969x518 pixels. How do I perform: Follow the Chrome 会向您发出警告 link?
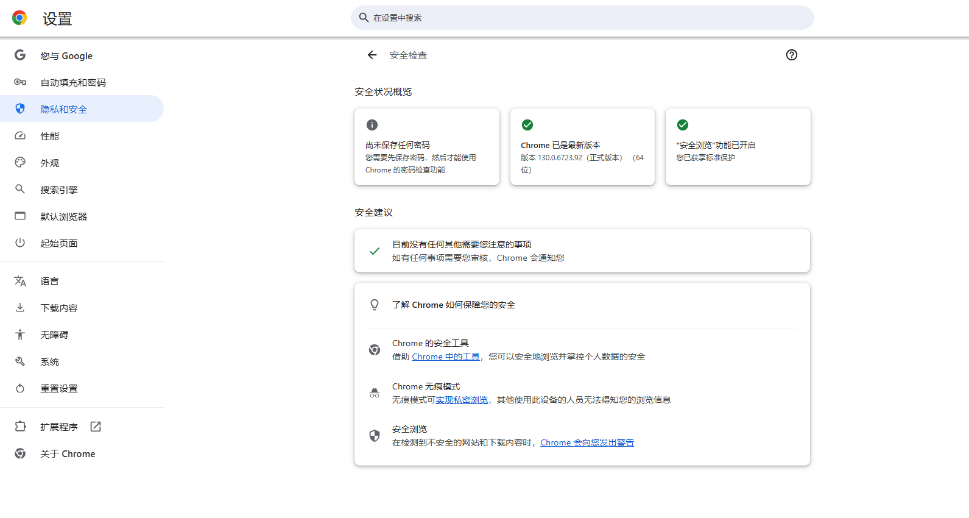[587, 442]
